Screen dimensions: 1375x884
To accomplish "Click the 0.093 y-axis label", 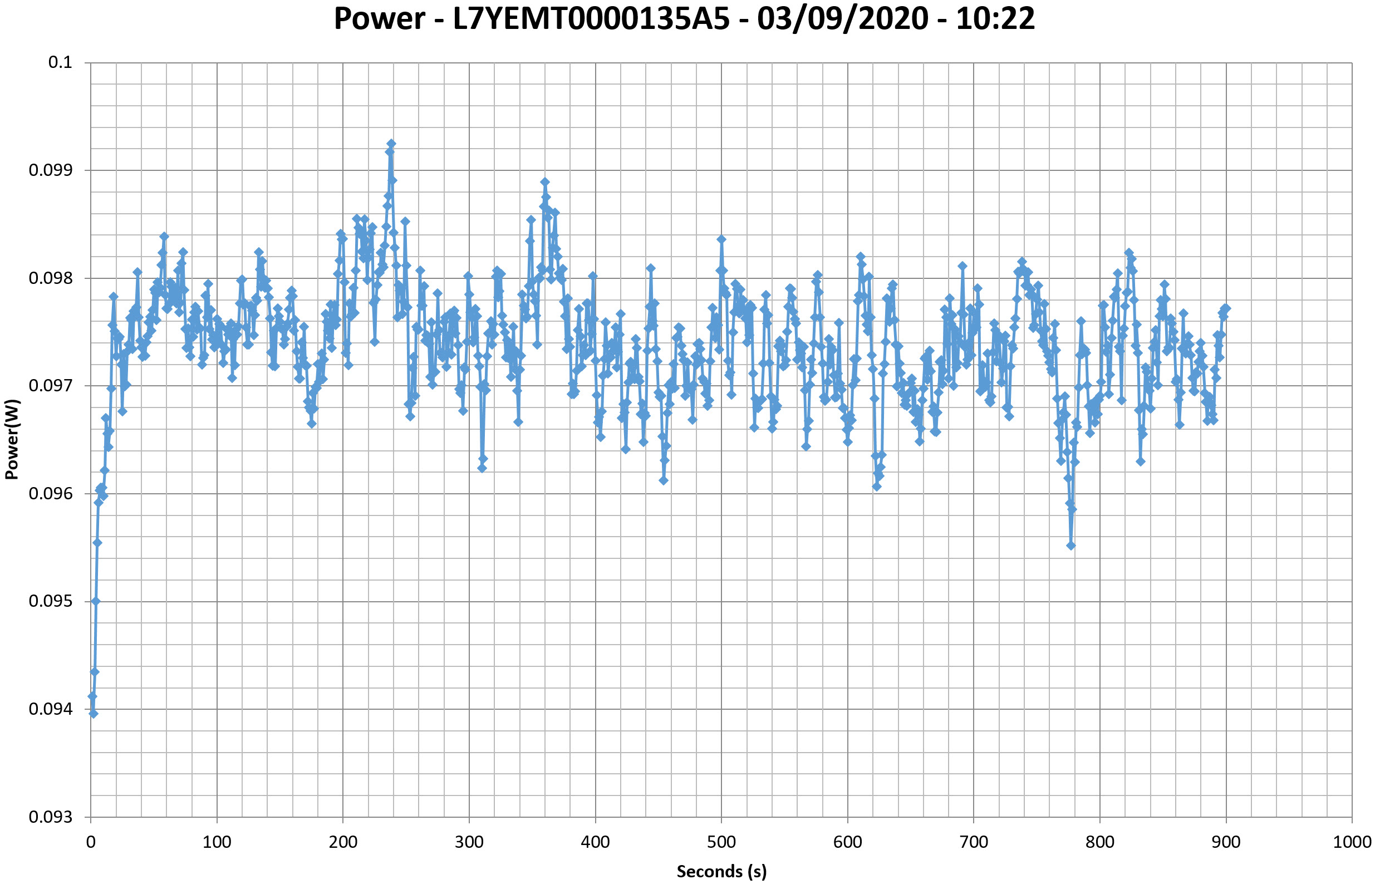I will [x=51, y=817].
